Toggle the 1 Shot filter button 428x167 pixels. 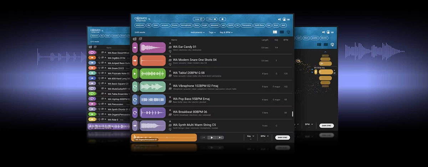click(x=211, y=19)
